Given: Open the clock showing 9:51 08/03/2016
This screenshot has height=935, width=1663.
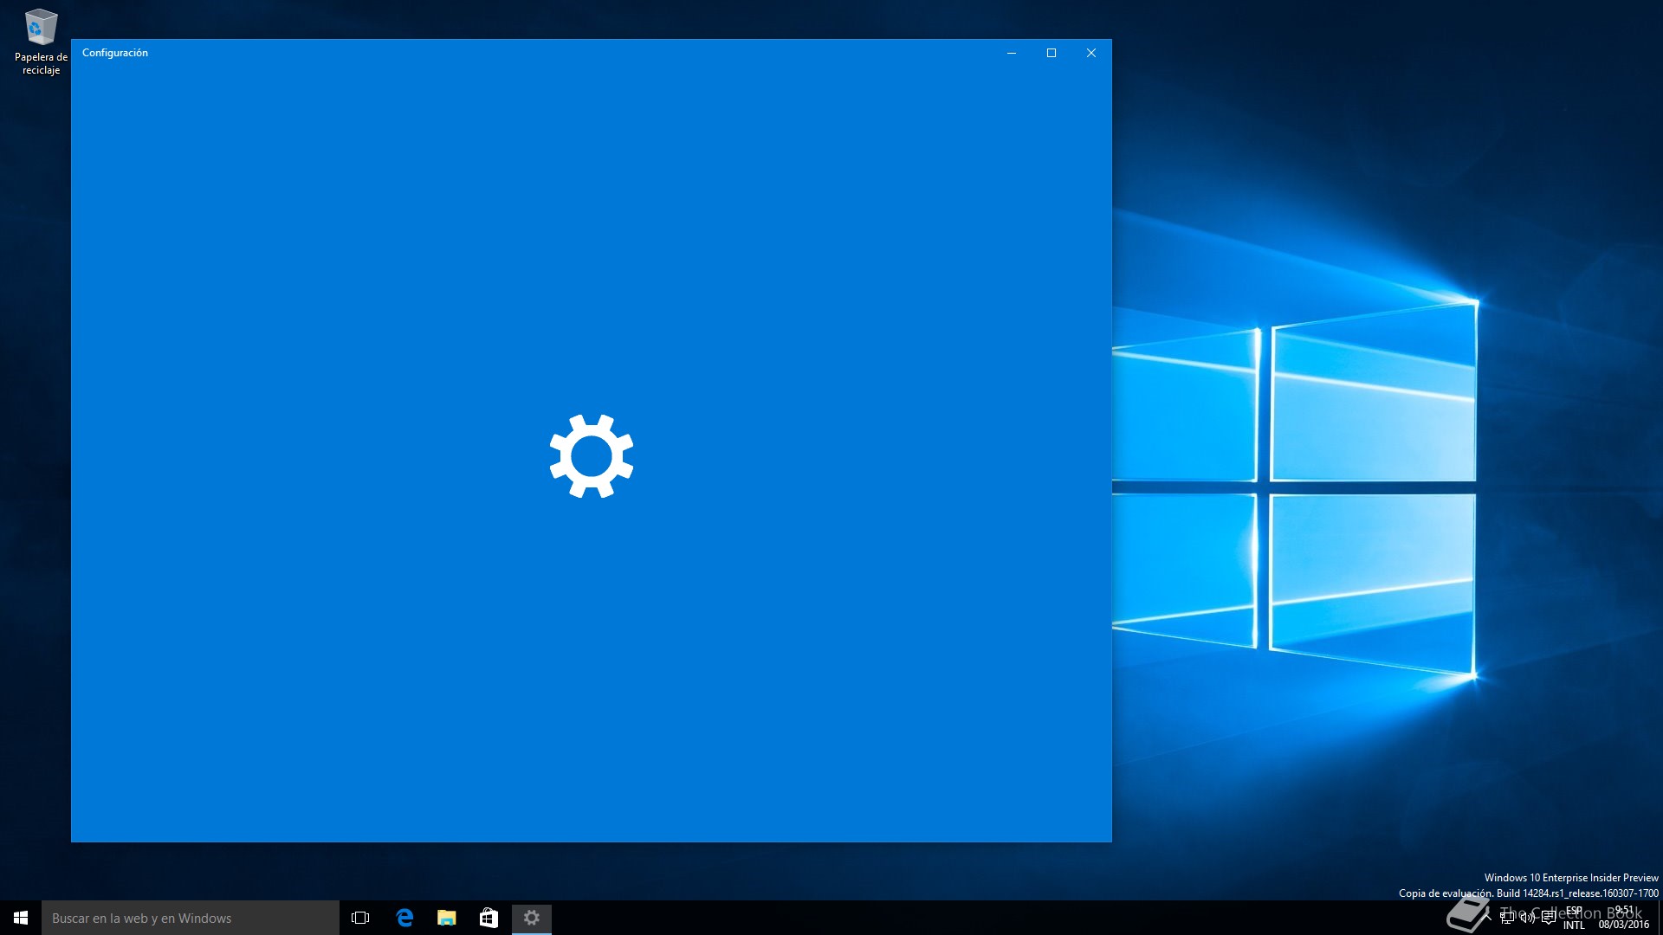Looking at the screenshot, I should tap(1624, 918).
